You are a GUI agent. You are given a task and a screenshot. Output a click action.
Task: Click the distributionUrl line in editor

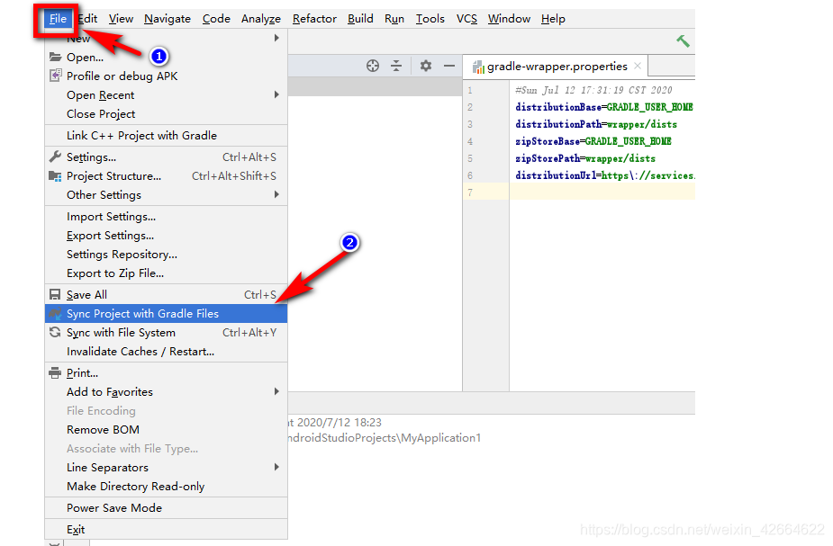[x=604, y=175]
